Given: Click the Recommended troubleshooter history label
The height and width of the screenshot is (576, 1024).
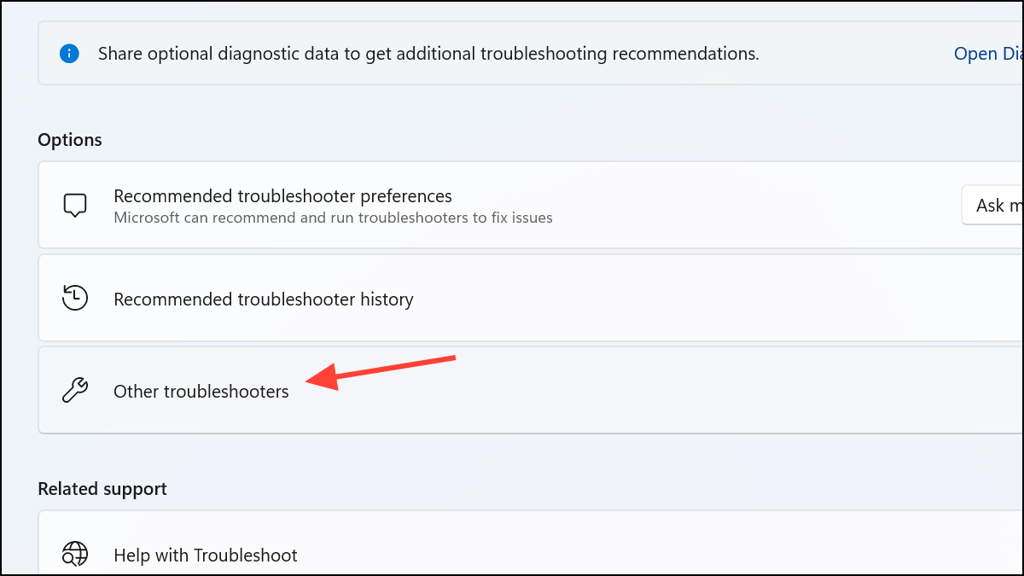Looking at the screenshot, I should [x=264, y=299].
